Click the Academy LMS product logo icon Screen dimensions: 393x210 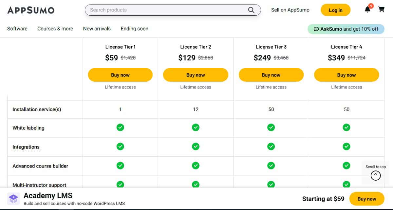(13, 198)
